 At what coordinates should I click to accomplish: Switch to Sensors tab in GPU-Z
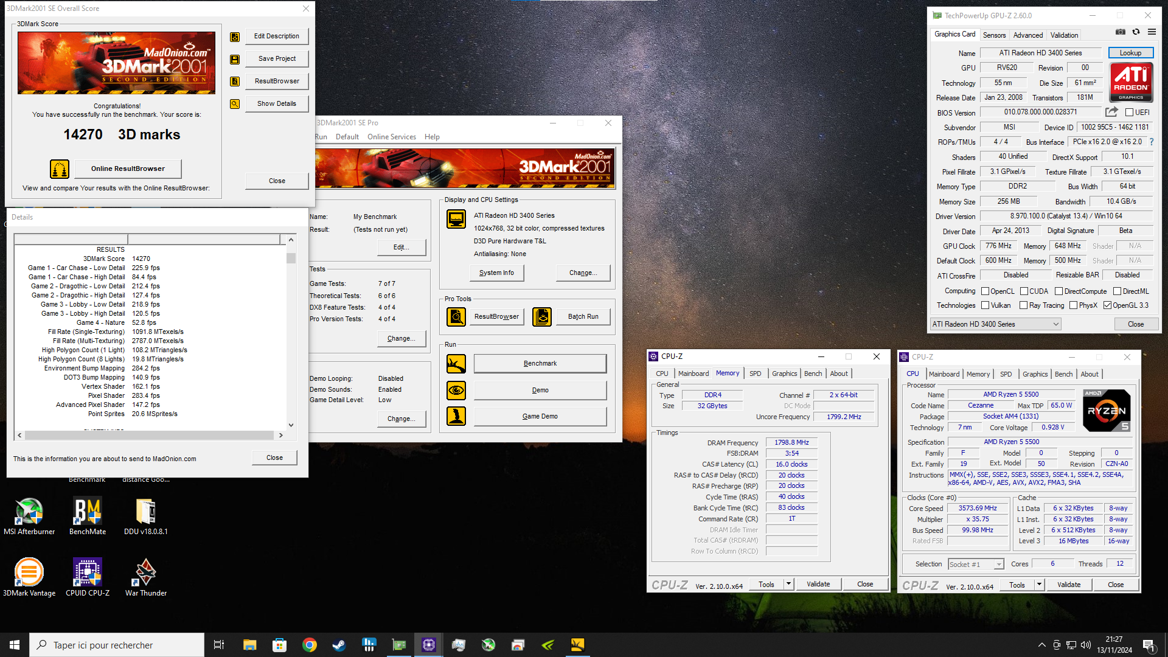coord(994,35)
